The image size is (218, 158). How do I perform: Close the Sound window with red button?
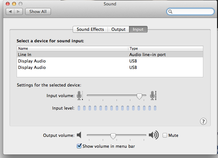pos(8,4)
